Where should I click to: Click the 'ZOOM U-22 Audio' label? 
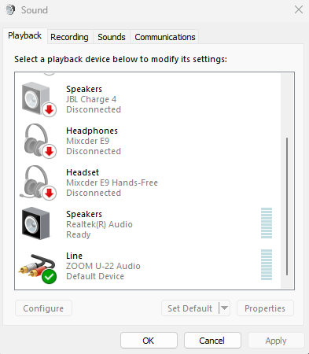tap(103, 266)
